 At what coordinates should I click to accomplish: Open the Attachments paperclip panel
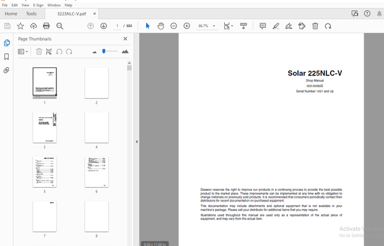coord(7,70)
